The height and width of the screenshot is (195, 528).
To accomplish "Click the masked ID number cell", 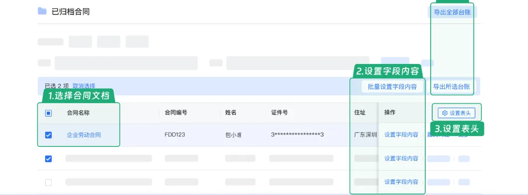I will (298, 135).
